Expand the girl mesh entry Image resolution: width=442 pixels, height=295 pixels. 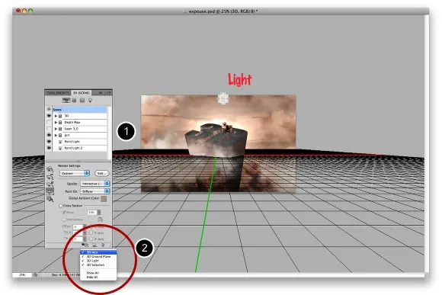(x=56, y=136)
